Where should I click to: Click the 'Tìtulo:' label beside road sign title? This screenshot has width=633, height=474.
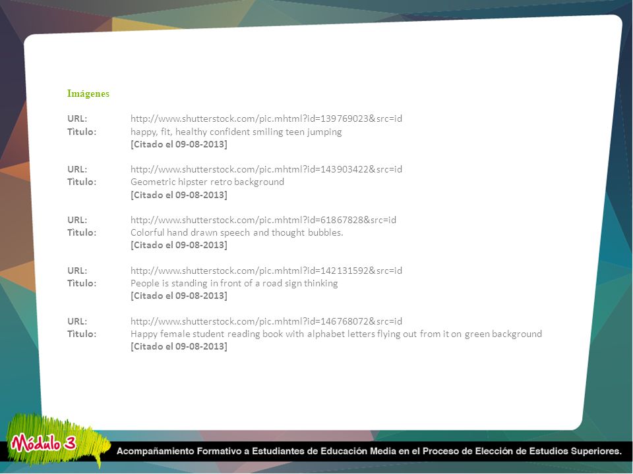[x=82, y=283]
